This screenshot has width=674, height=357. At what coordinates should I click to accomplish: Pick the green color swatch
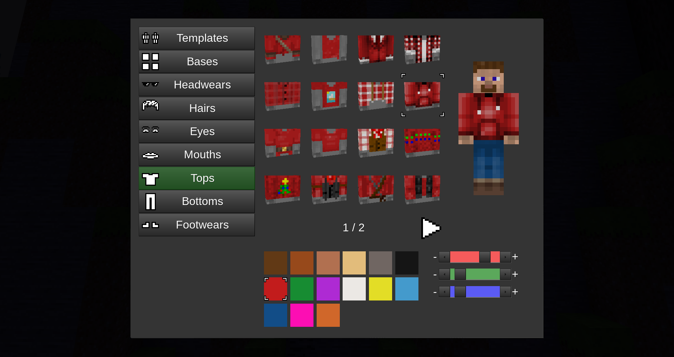click(x=302, y=289)
